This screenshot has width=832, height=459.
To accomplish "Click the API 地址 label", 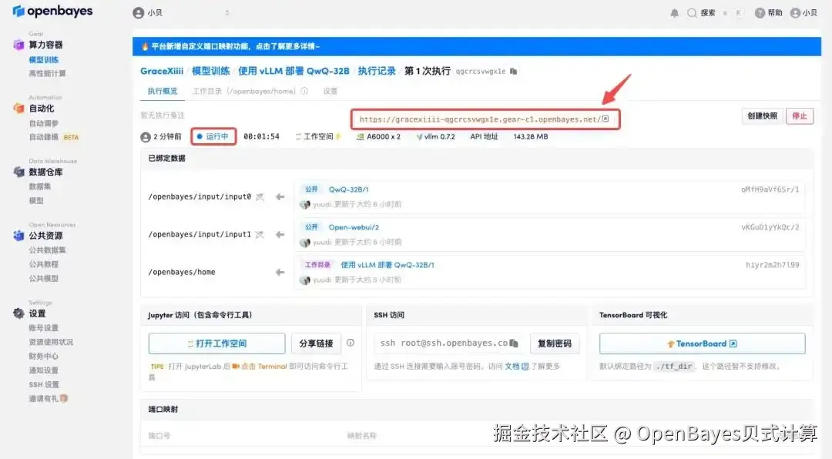I will pyautogui.click(x=484, y=137).
